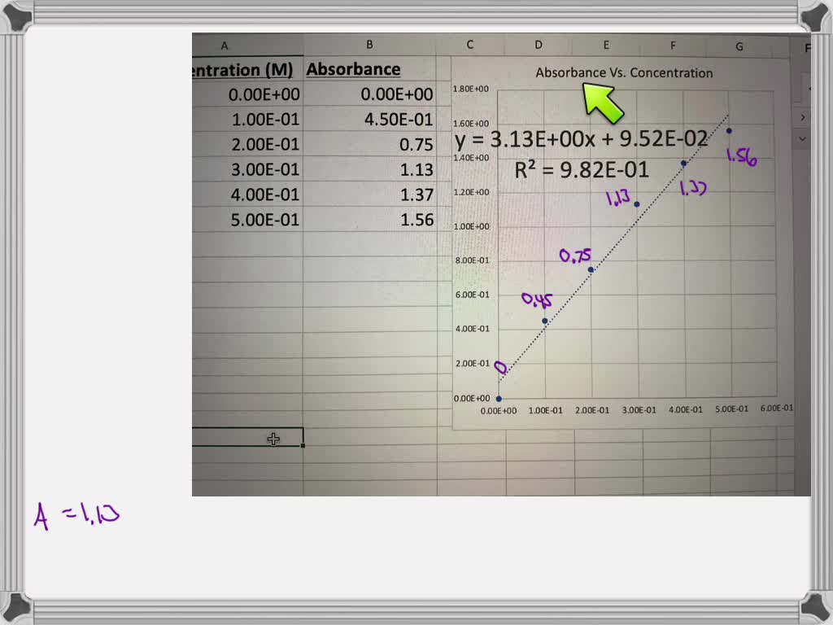Image resolution: width=833 pixels, height=625 pixels.
Task: Select the data point labeled 1.56
Action: point(728,129)
